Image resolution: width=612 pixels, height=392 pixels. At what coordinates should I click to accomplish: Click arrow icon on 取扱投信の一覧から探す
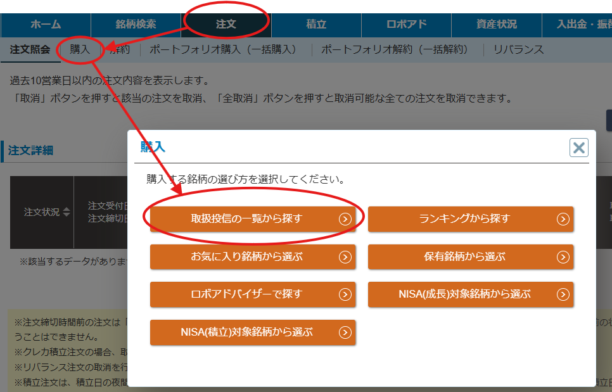345,219
